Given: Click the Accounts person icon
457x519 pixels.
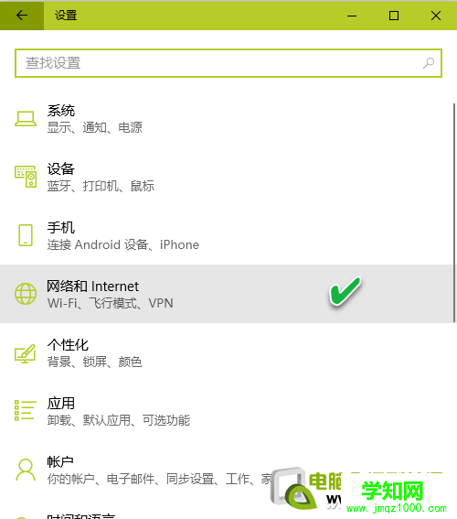Looking at the screenshot, I should click(x=26, y=470).
